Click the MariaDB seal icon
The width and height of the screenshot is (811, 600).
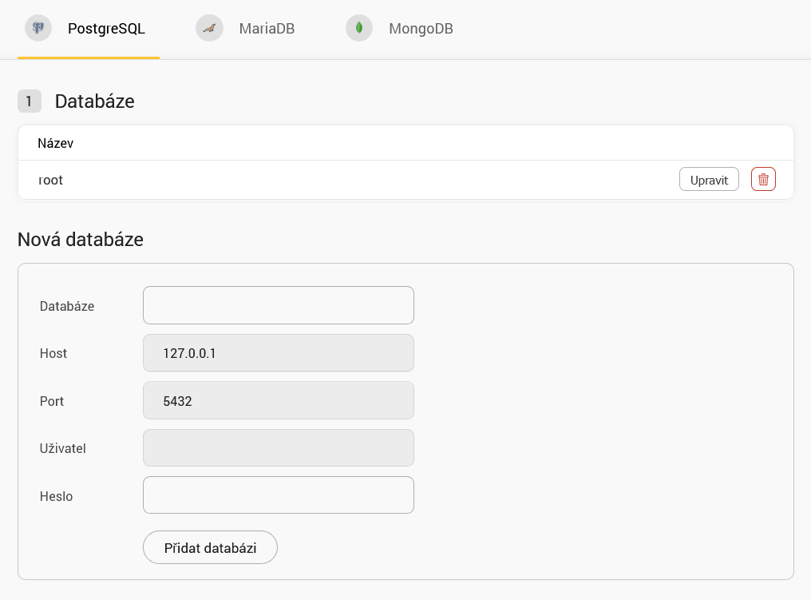coord(209,28)
